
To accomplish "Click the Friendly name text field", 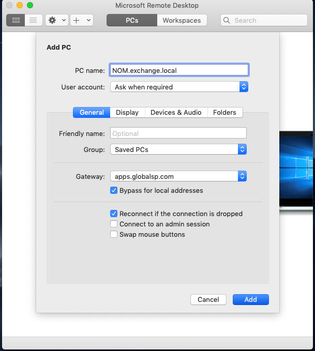I will pyautogui.click(x=178, y=133).
